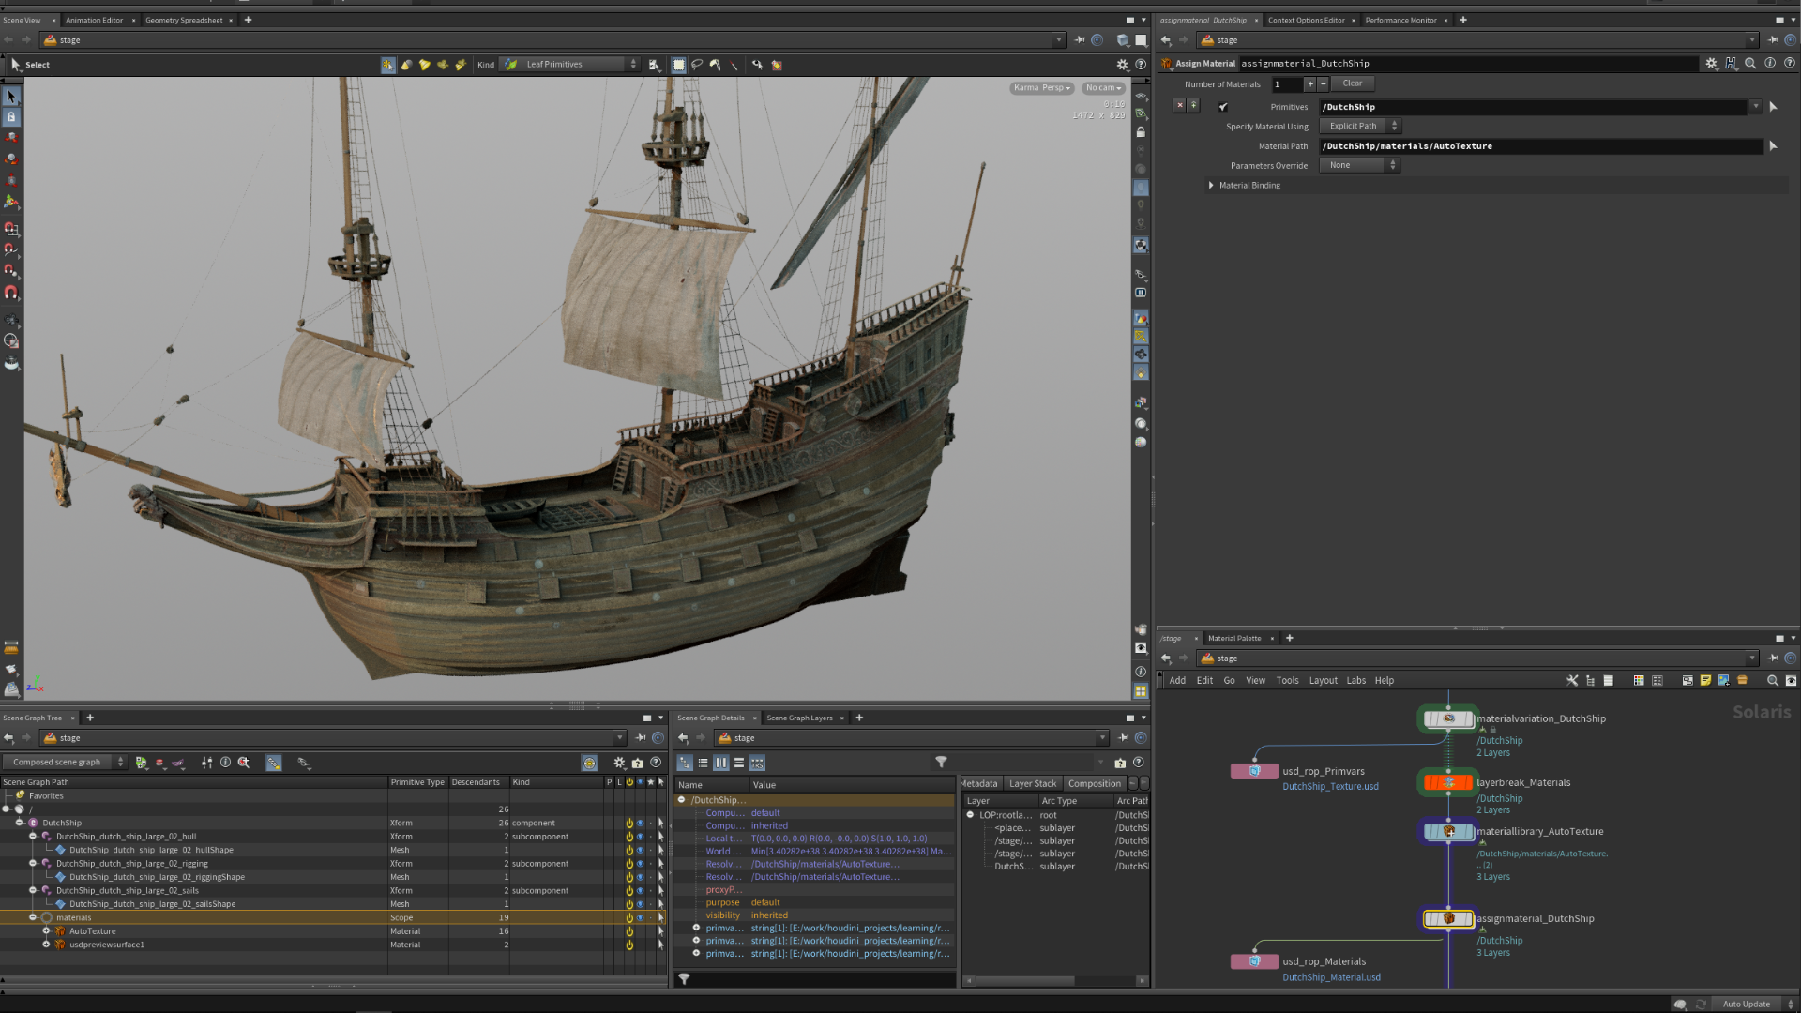
Task: Click the Layer Stack button
Action: pyautogui.click(x=1032, y=784)
